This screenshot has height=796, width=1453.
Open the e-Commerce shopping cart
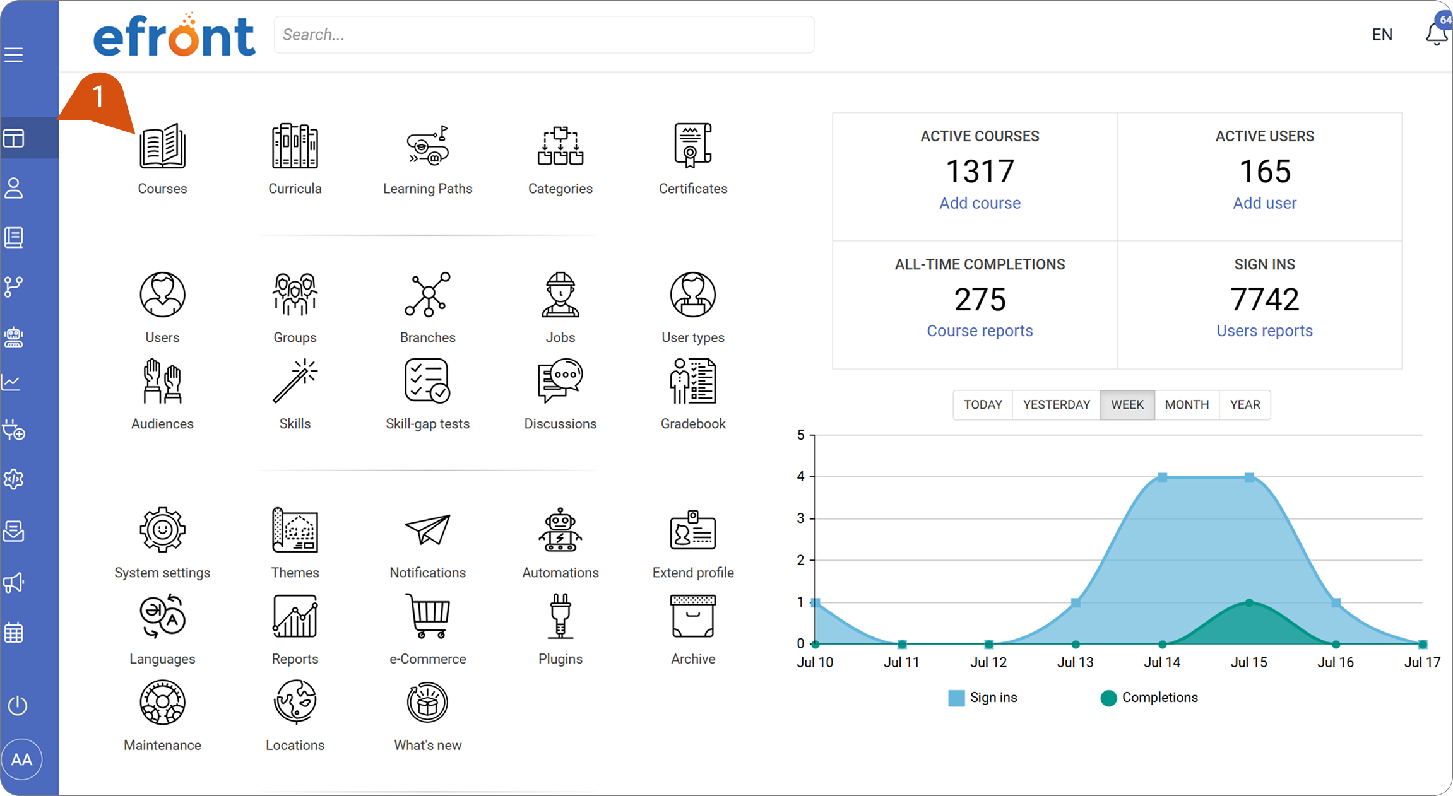pyautogui.click(x=427, y=616)
